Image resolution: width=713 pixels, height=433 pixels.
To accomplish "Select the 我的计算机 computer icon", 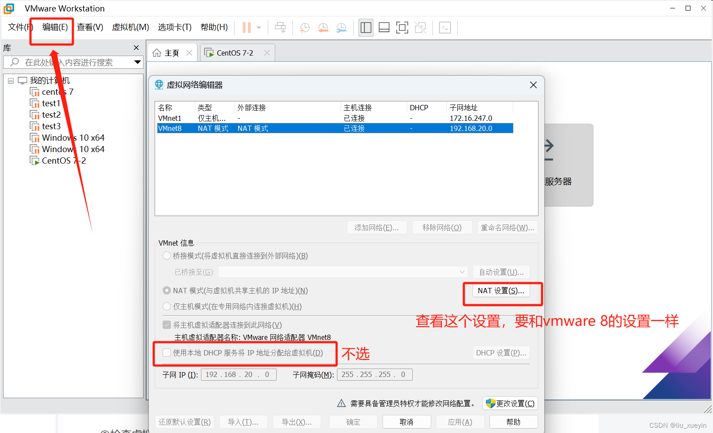I will point(23,80).
